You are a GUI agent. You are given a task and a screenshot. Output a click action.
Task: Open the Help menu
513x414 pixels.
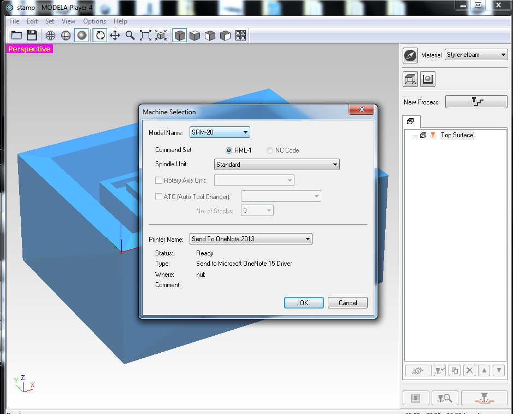point(120,21)
